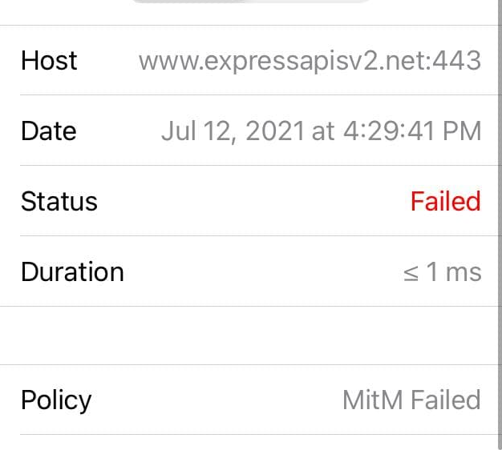Tap the Date row label

coord(48,131)
